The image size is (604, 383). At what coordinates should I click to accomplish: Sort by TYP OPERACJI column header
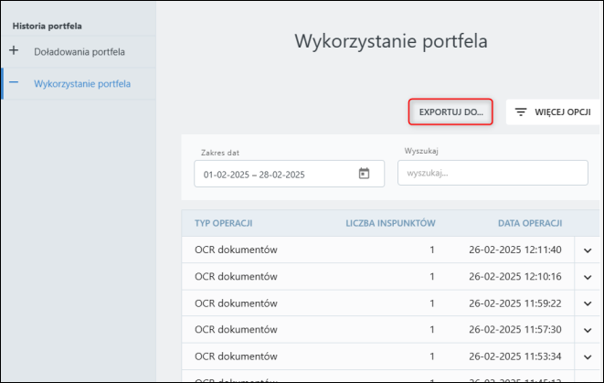[223, 222]
